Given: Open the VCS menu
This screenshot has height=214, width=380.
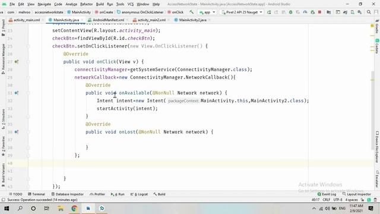Looking at the screenshot, I should pyautogui.click(x=131, y=4).
